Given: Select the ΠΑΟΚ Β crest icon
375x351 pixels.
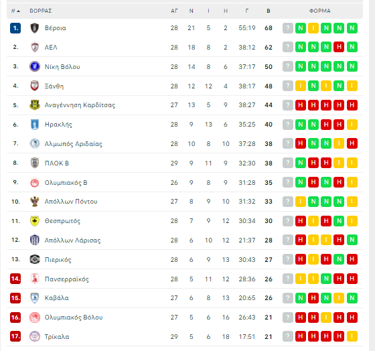Looking at the screenshot, I should [35, 163].
